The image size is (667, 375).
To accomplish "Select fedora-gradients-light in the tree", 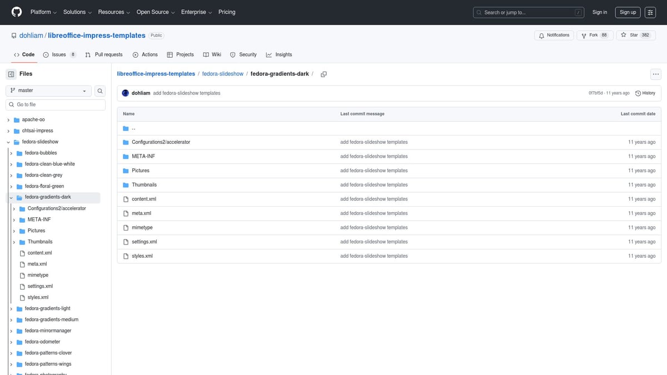I will [x=48, y=308].
